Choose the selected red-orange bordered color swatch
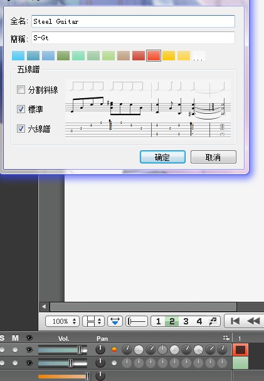The width and height of the screenshot is (264, 381). point(154,56)
